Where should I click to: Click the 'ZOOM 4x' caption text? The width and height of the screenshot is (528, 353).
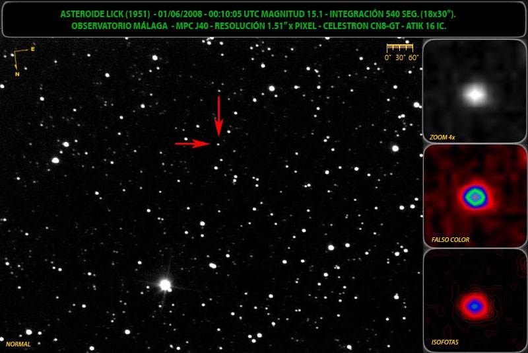tap(442, 137)
